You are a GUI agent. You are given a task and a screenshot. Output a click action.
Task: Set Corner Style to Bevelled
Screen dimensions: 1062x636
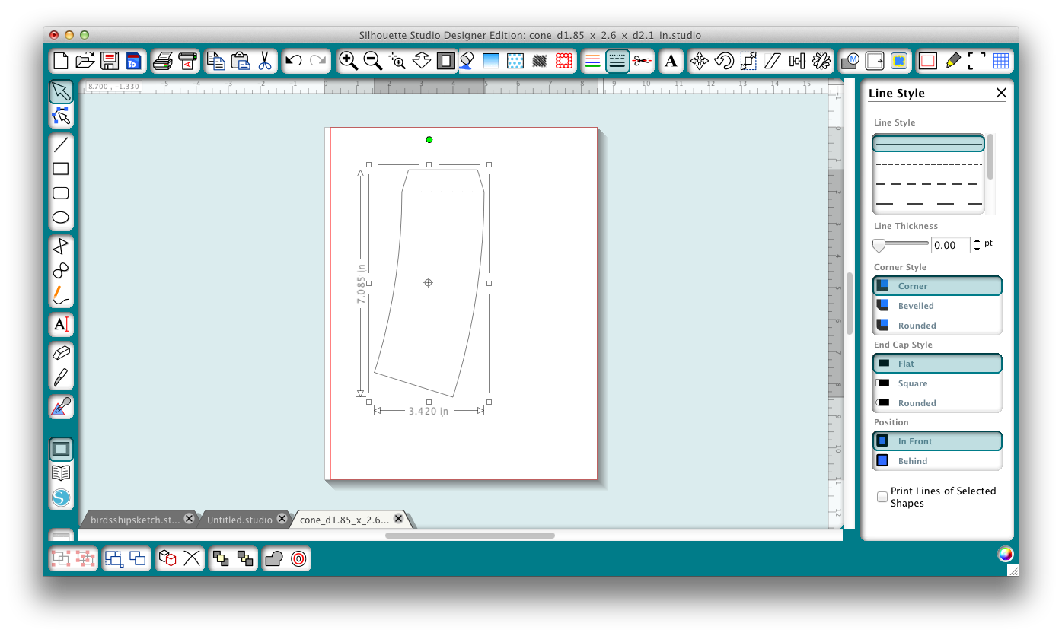click(936, 305)
